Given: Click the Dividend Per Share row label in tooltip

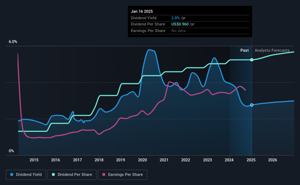Looking at the screenshot, I should click(148, 24).
